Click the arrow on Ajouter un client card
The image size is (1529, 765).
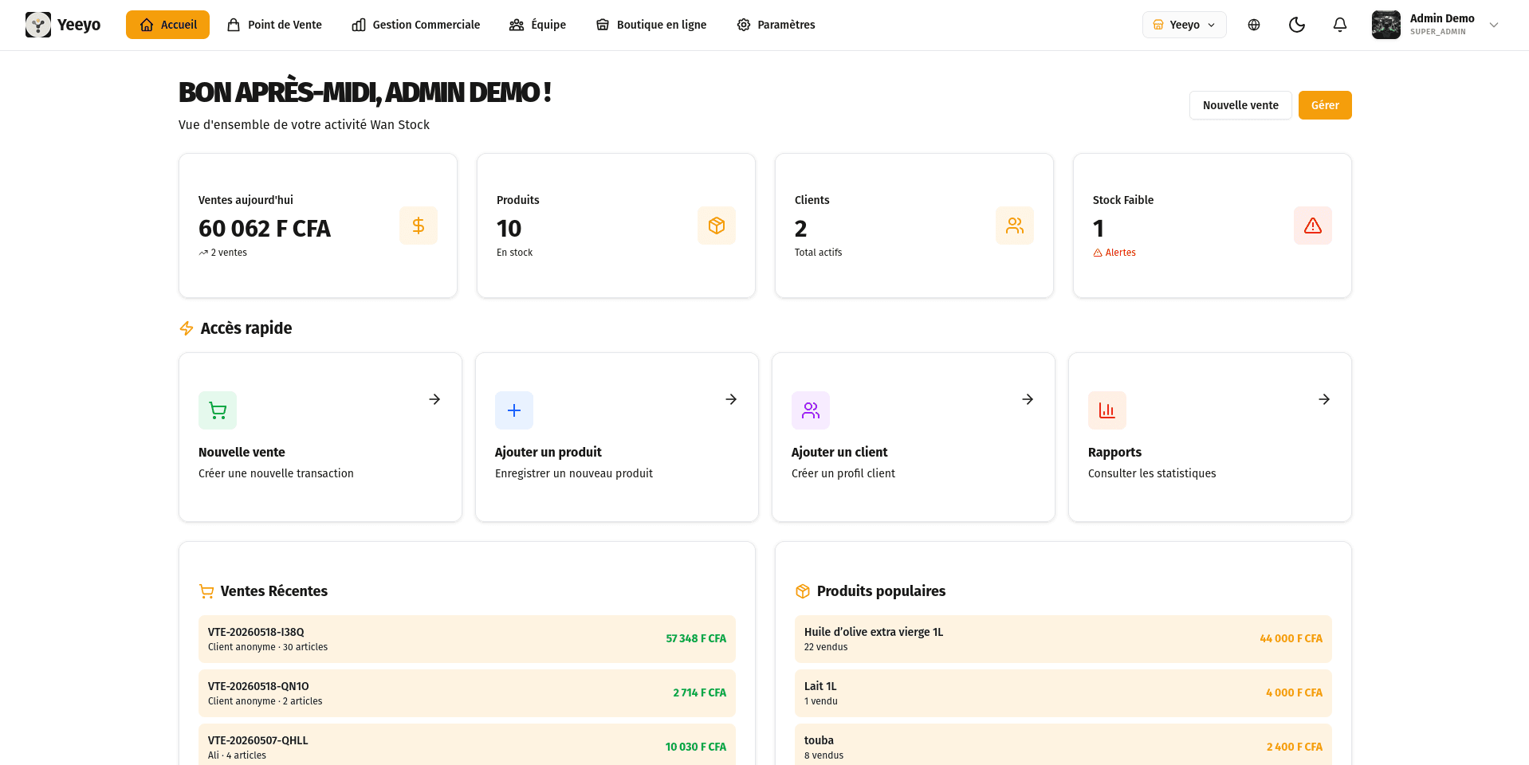(1028, 399)
